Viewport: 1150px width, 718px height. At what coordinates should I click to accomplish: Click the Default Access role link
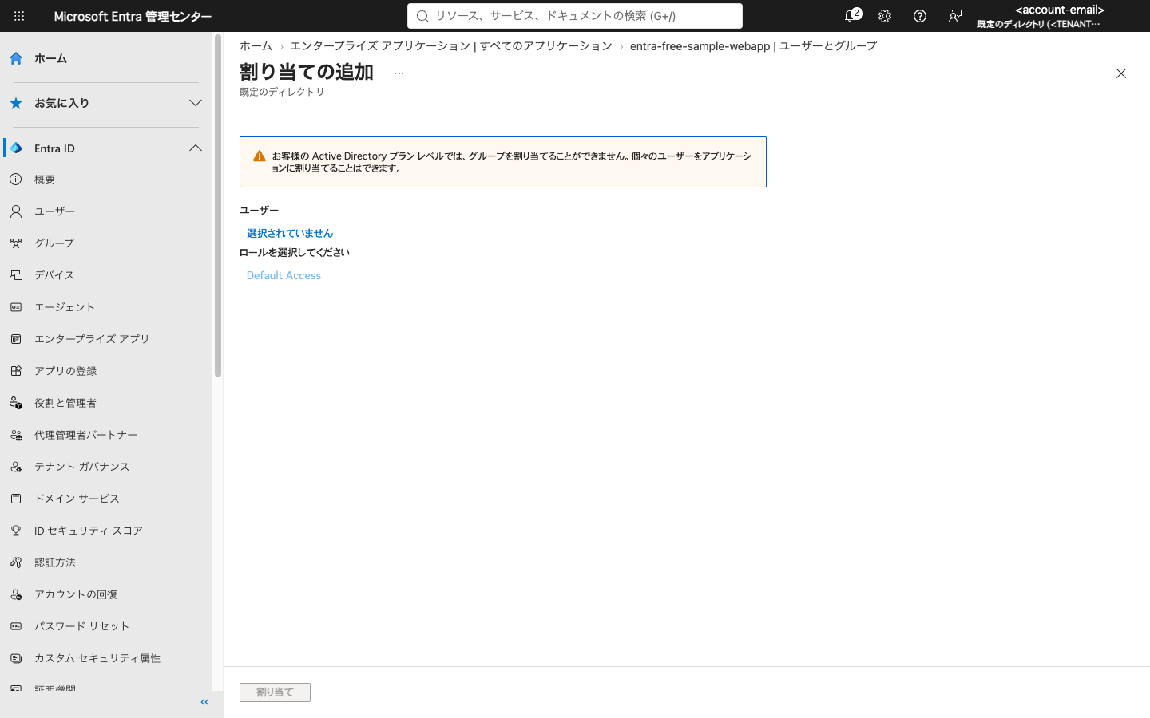(284, 275)
